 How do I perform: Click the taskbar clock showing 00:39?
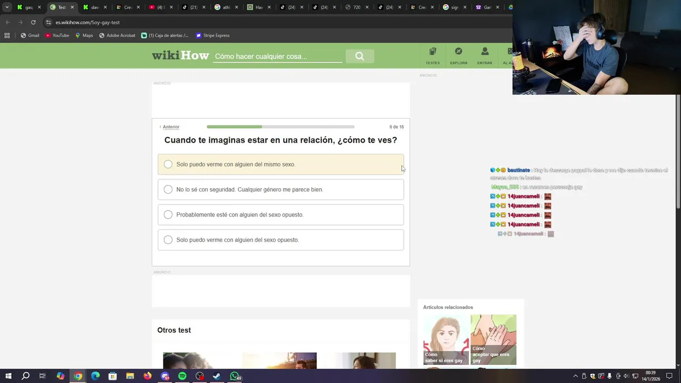[x=651, y=376]
